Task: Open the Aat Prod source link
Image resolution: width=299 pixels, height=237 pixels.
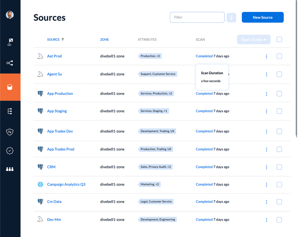Action: pos(54,56)
